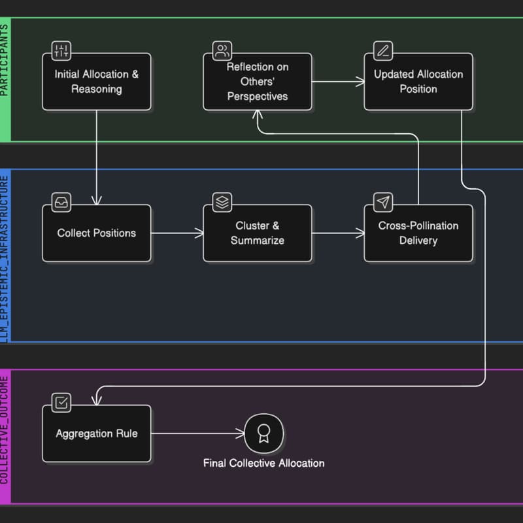Click the LLM_EPISTEMIC_INFRASTRUCTURE swimlane label
Viewport: 523px width, 523px height.
(4, 260)
